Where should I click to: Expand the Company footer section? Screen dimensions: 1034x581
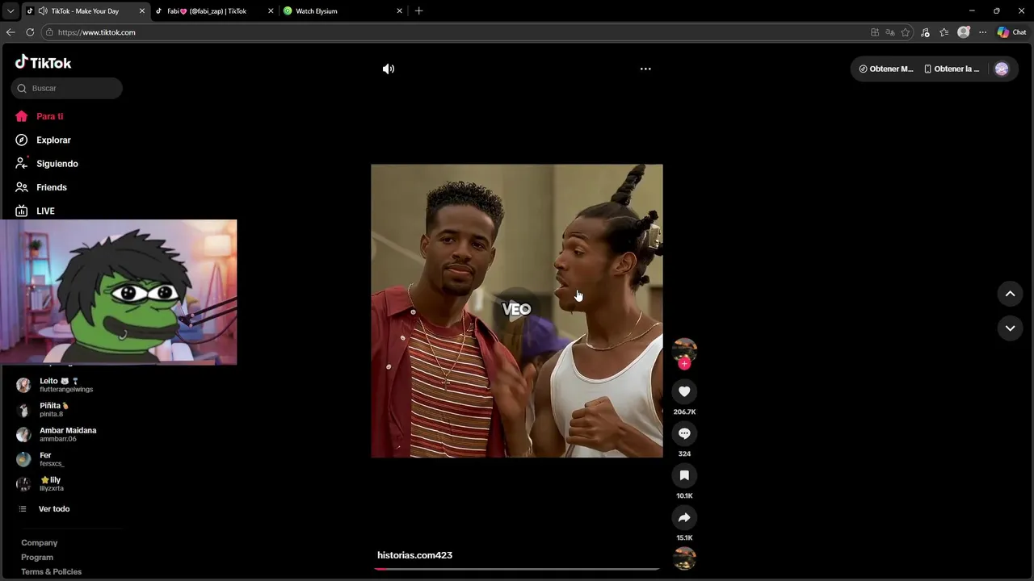coord(39,543)
